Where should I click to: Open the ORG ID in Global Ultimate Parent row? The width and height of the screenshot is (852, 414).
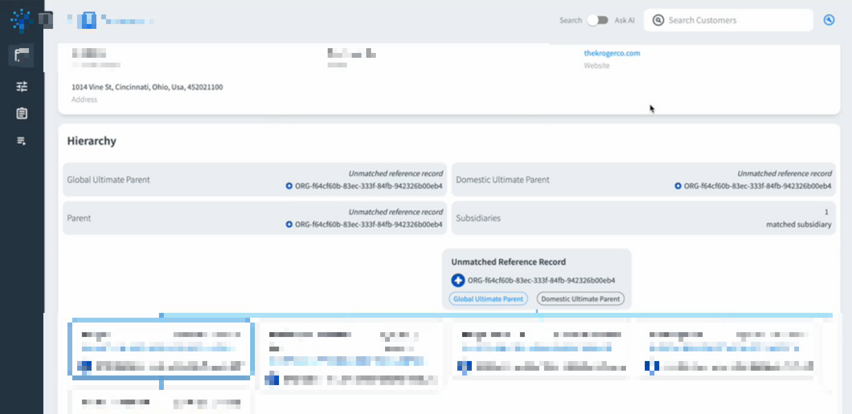point(369,186)
